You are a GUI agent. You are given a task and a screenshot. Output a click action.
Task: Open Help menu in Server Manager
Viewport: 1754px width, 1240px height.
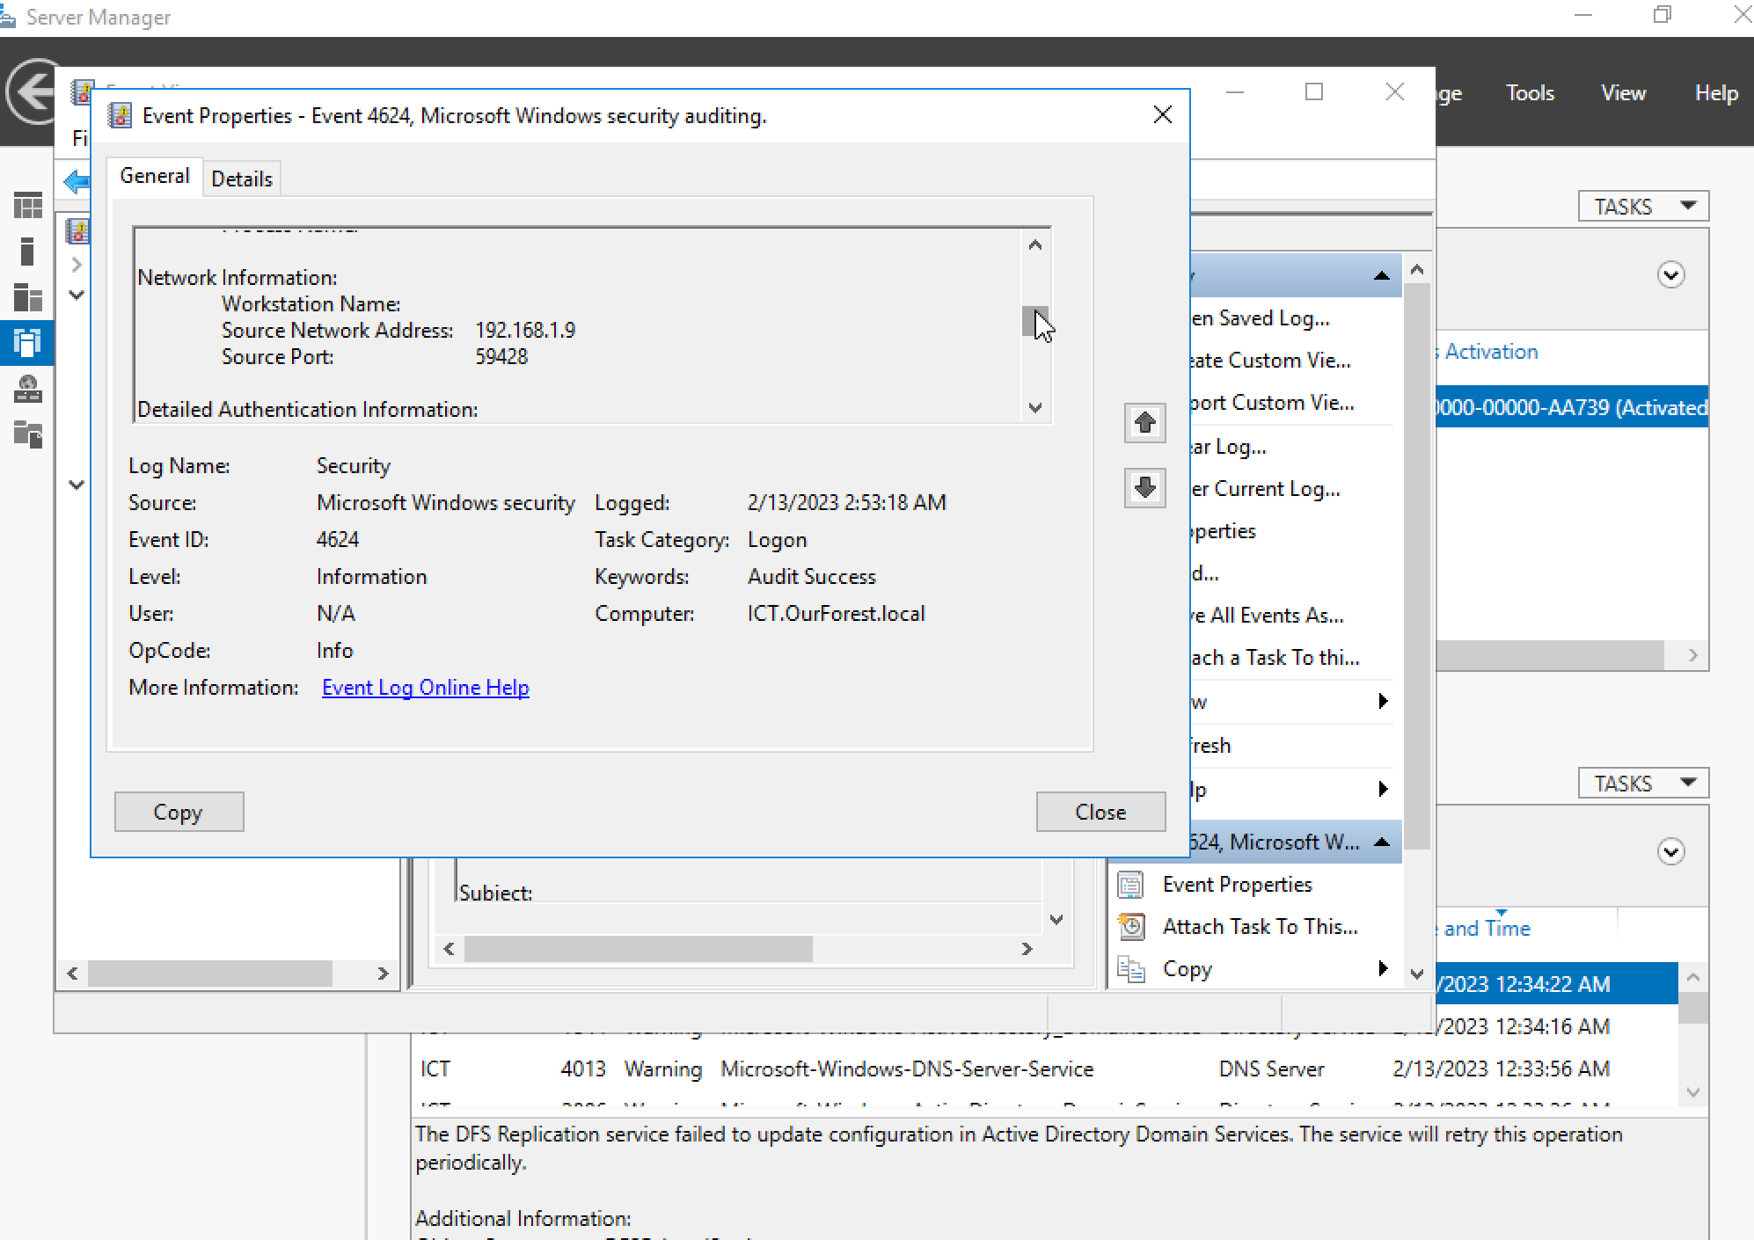point(1716,93)
